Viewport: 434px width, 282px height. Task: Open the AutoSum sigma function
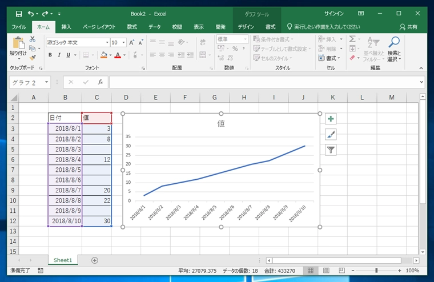point(352,39)
